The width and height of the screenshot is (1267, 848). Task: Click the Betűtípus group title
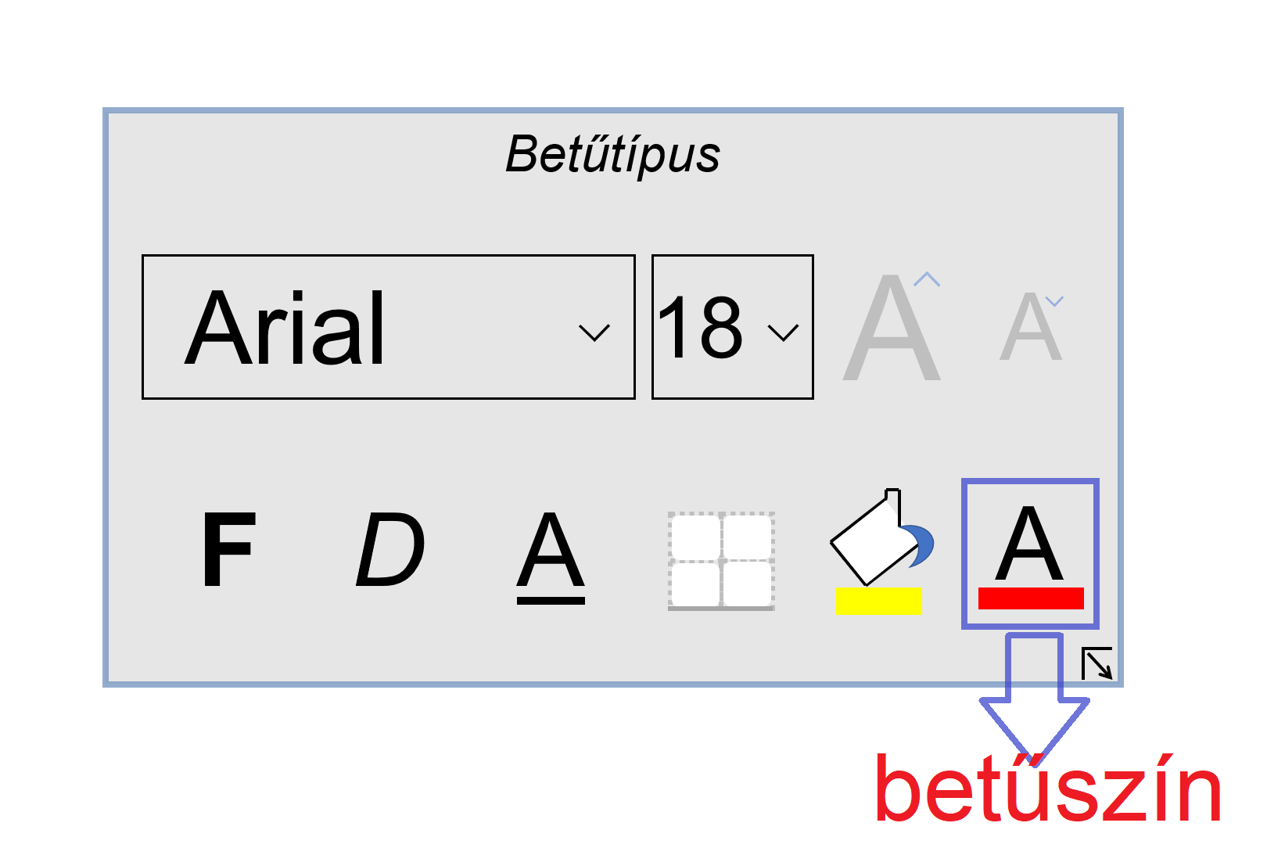click(612, 155)
